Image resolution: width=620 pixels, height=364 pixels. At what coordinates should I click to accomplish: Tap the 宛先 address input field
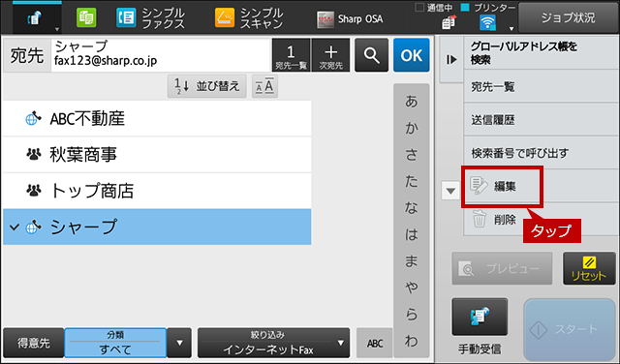click(x=161, y=55)
